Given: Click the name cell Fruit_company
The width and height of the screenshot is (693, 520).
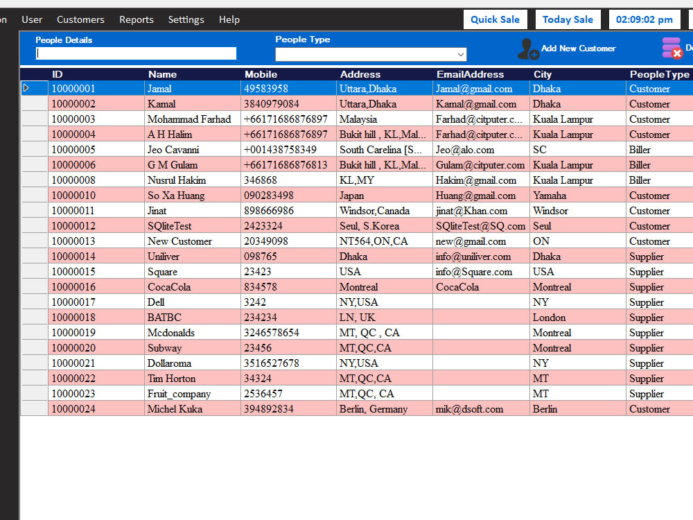Looking at the screenshot, I should pyautogui.click(x=193, y=394).
